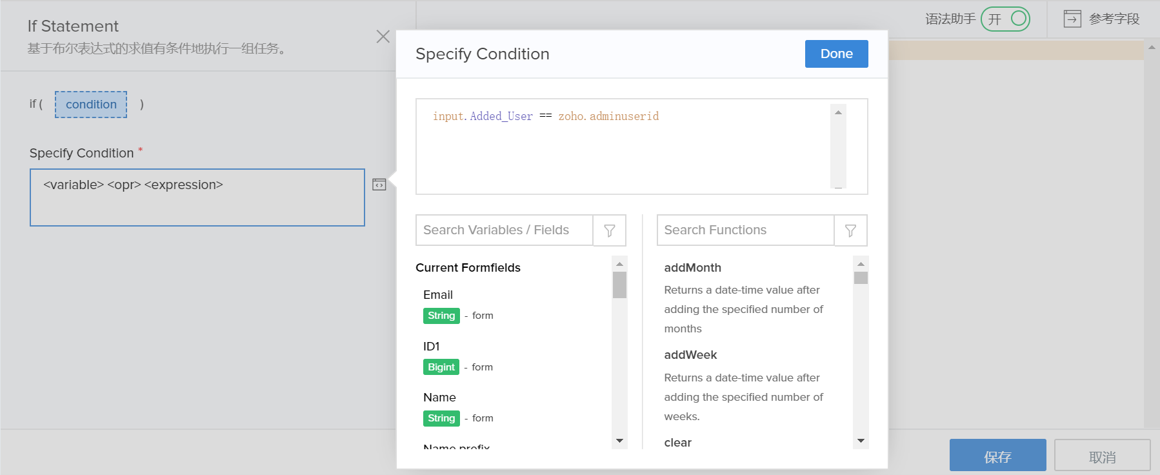Screen dimensions: 1160x475
Task: Select the Email form field
Action: point(438,295)
